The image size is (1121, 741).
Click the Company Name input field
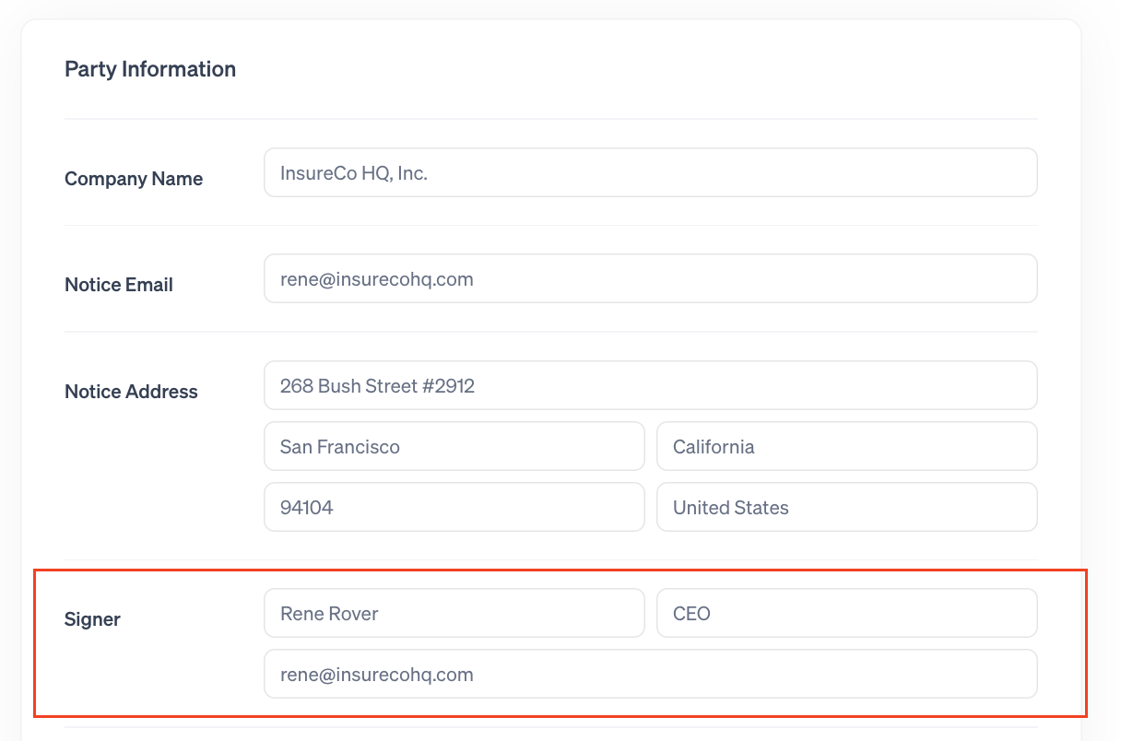(651, 172)
